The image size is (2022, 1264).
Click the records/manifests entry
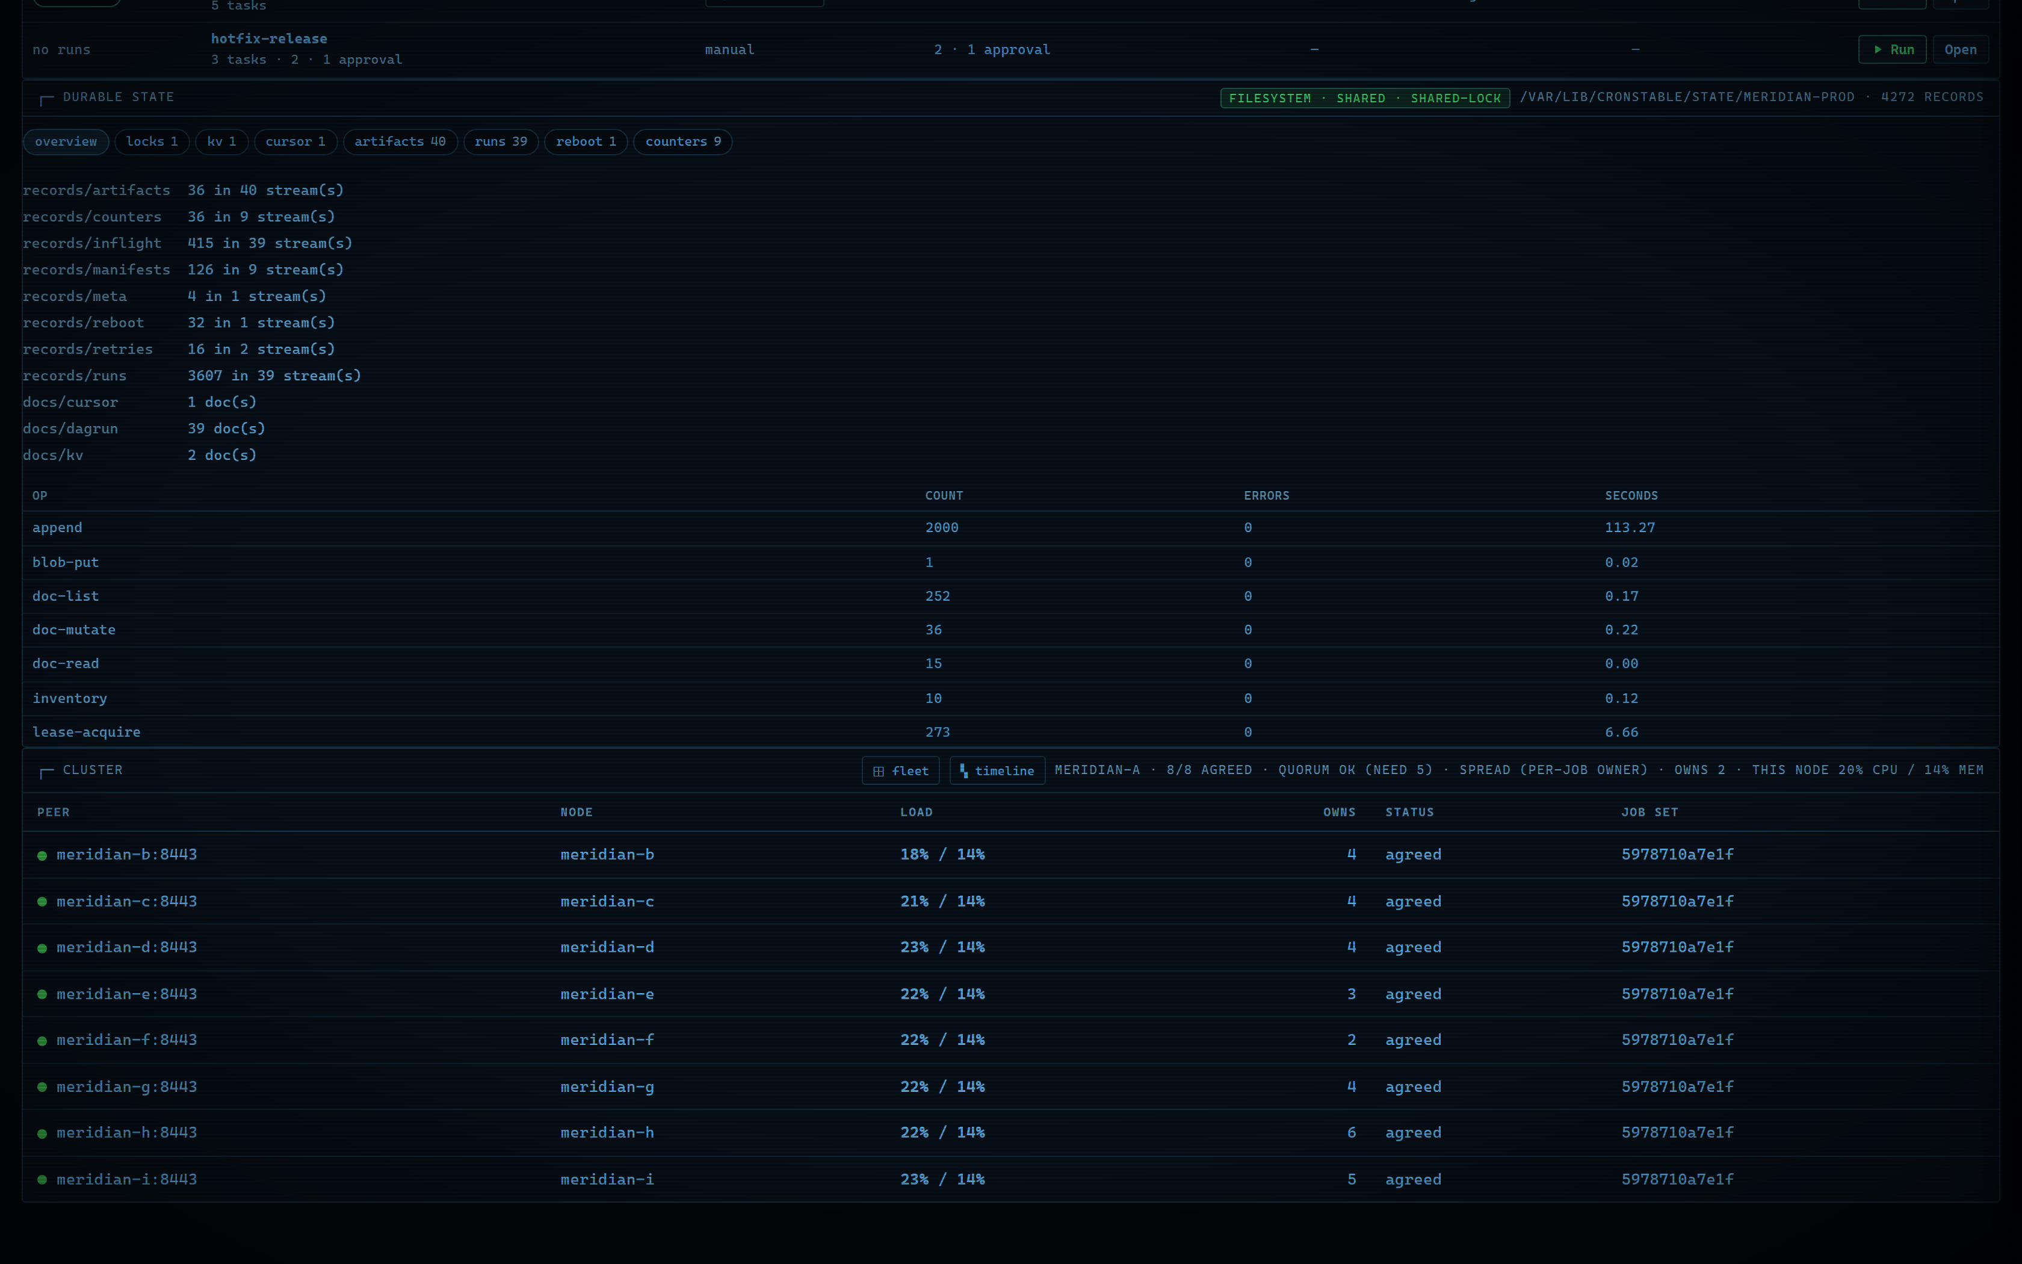pos(96,270)
